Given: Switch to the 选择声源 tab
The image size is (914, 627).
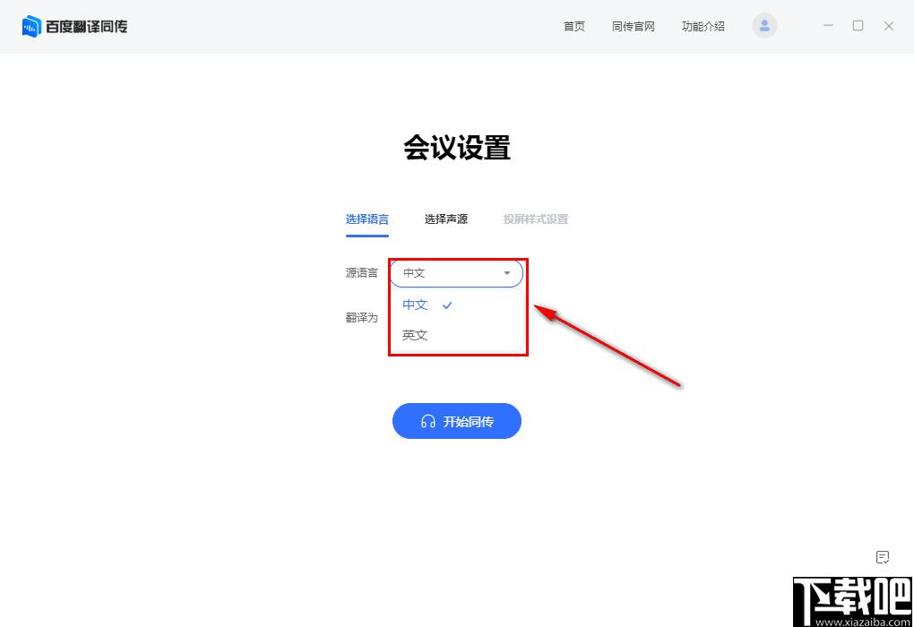Looking at the screenshot, I should tap(446, 219).
